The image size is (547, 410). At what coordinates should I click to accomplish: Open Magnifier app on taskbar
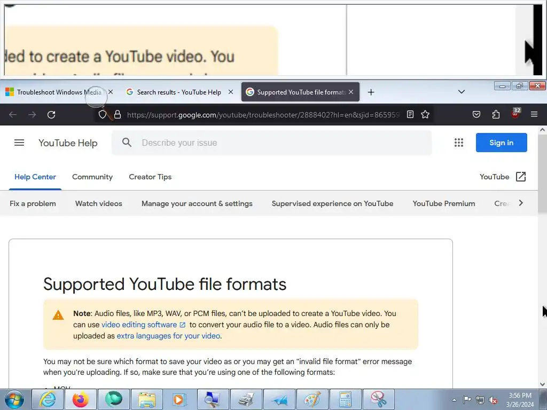pyautogui.click(x=213, y=399)
